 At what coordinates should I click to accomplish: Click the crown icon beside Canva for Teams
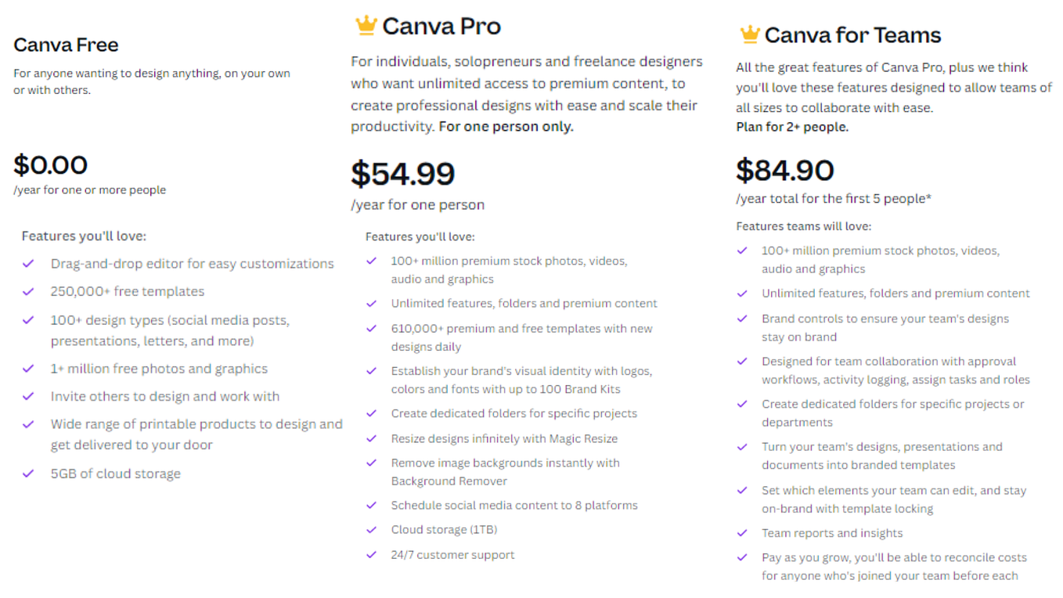click(750, 34)
